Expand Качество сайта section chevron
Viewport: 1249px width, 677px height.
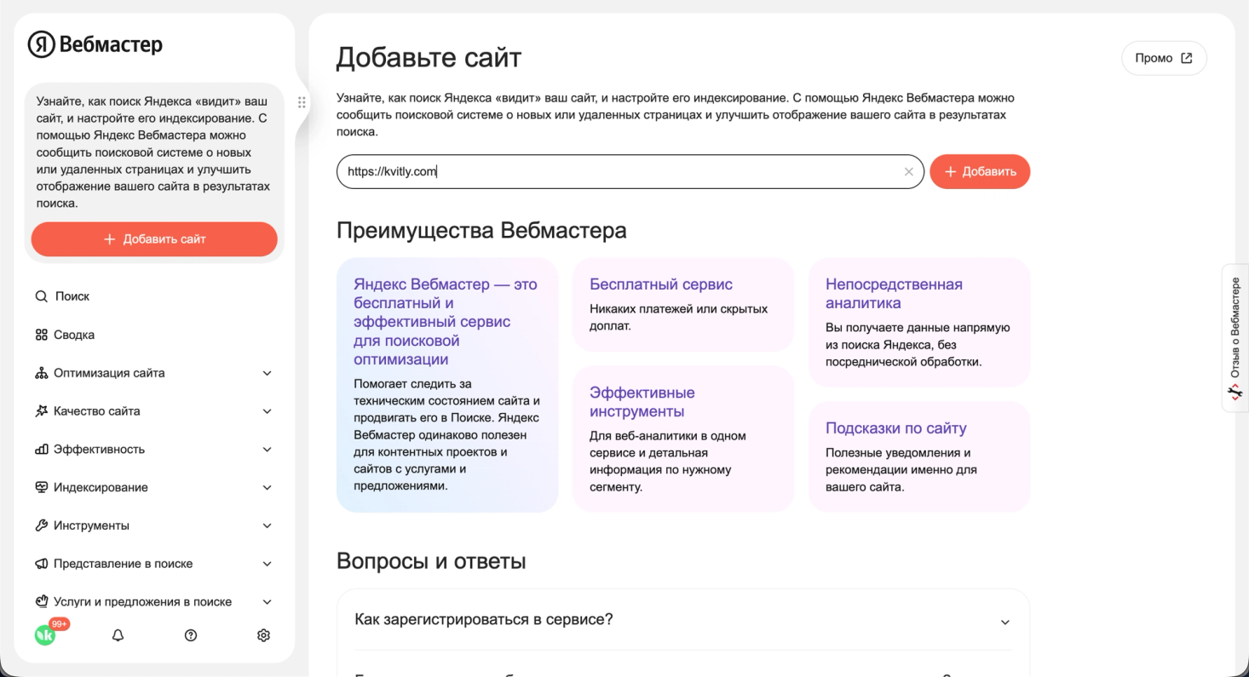tap(267, 411)
